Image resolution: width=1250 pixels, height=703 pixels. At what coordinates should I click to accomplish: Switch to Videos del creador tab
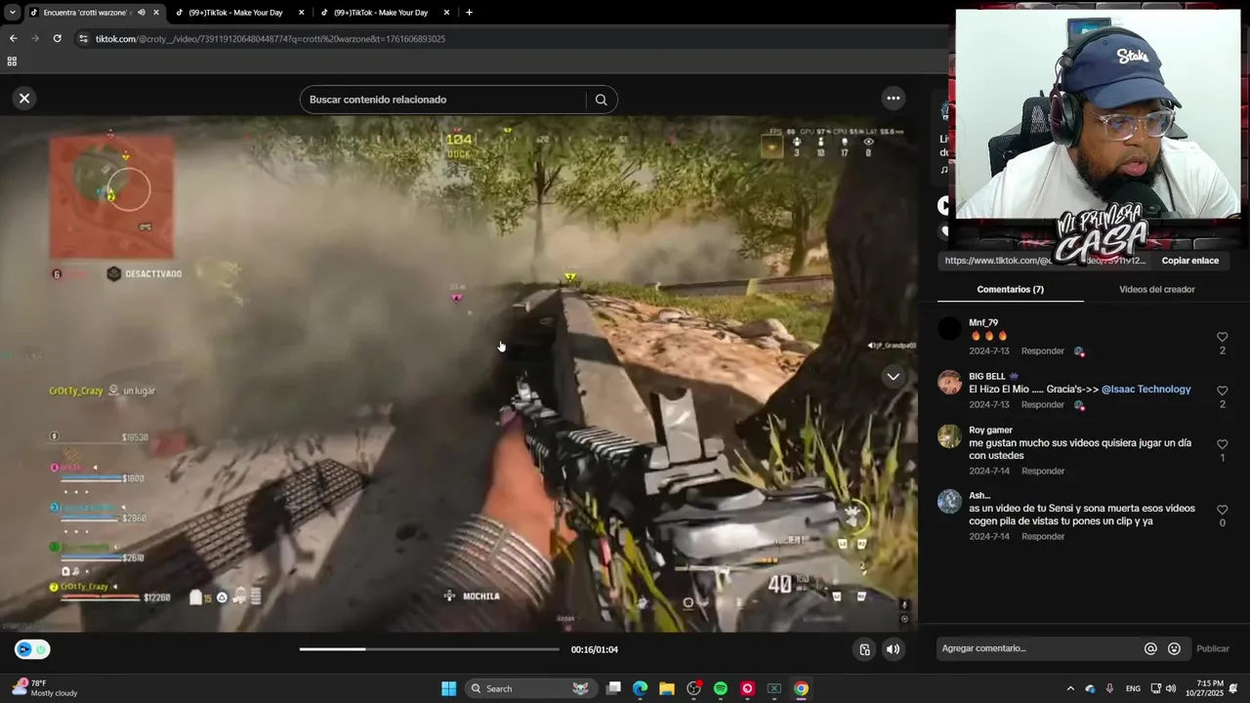1156,289
